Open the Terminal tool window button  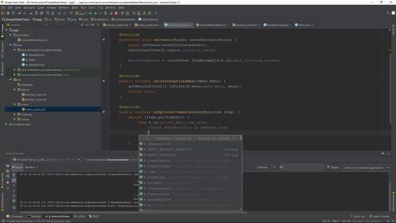(34, 216)
